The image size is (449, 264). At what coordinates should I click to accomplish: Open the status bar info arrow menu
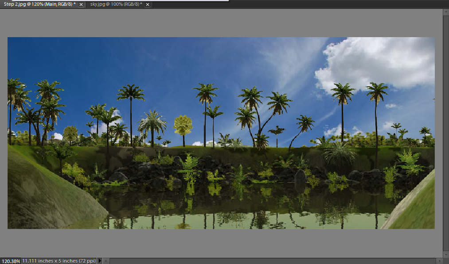click(x=99, y=261)
